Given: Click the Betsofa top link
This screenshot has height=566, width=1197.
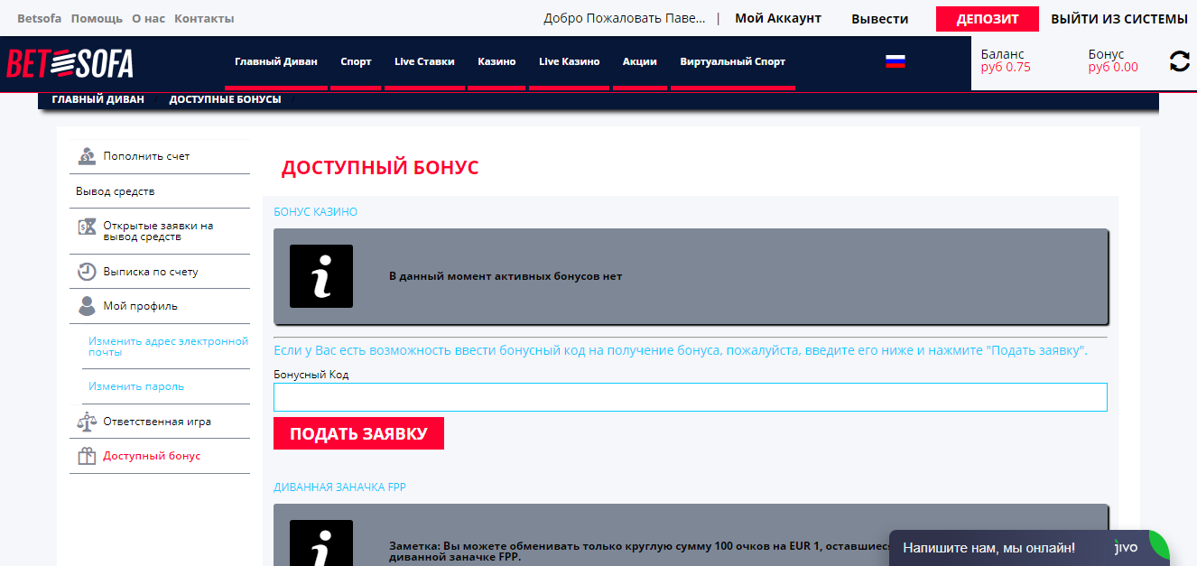Looking at the screenshot, I should pos(39,18).
